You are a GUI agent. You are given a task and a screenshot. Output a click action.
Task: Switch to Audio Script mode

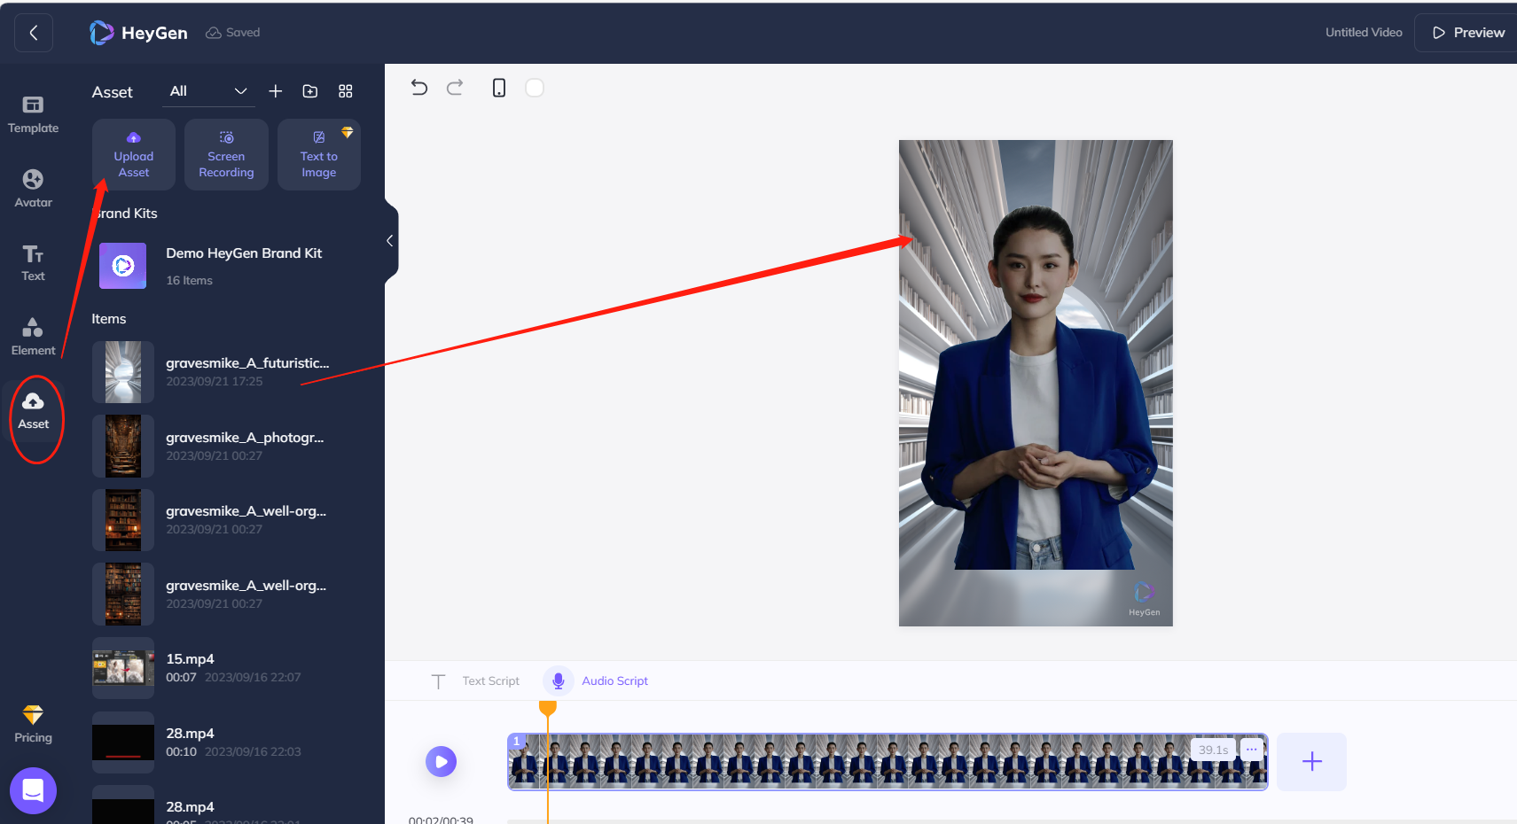point(614,681)
